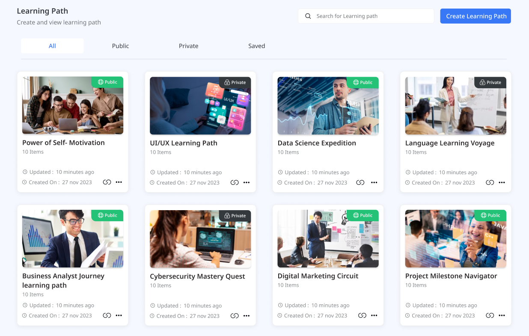Open more options for Cybersecurity Mastery Quest
The image size is (529, 336).
coord(247,315)
